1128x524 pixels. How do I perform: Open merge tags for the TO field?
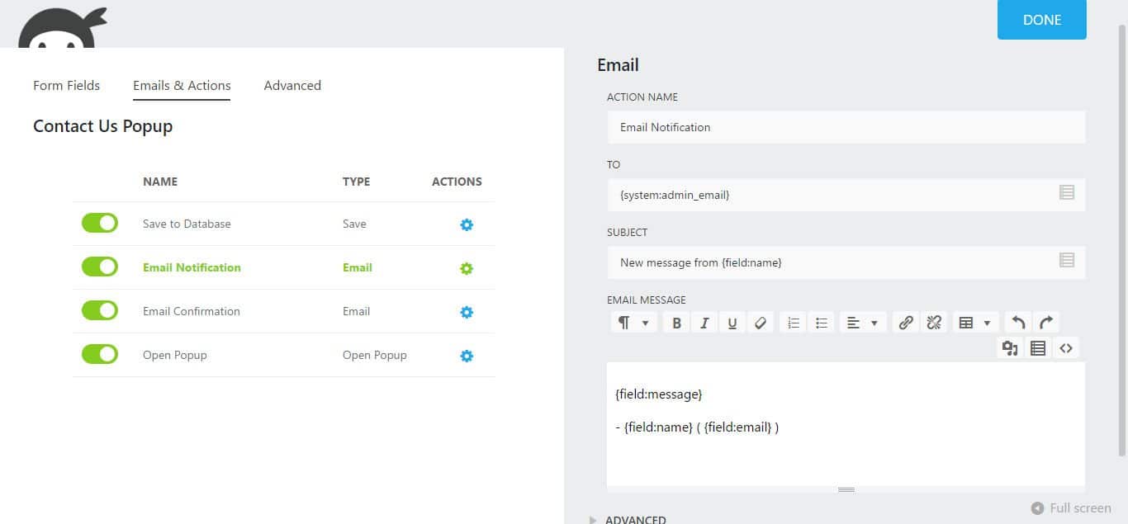coord(1067,194)
